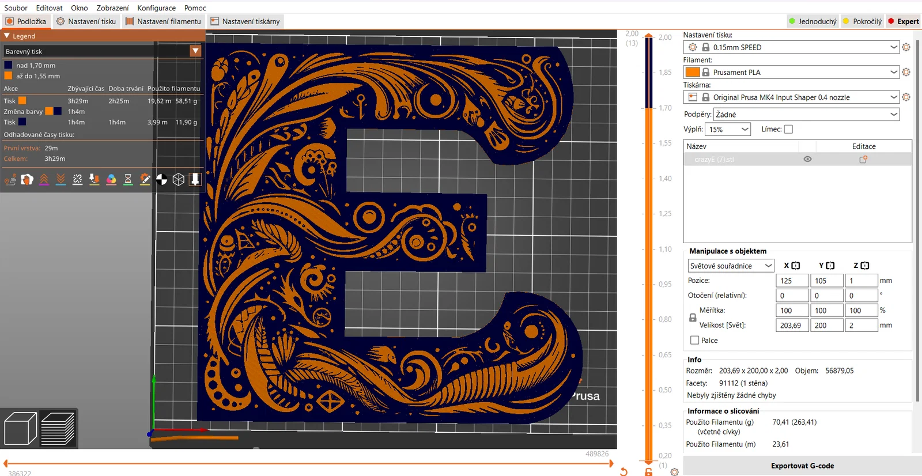
Task: Open Barevný tisk legend view dropdown
Action: point(195,51)
